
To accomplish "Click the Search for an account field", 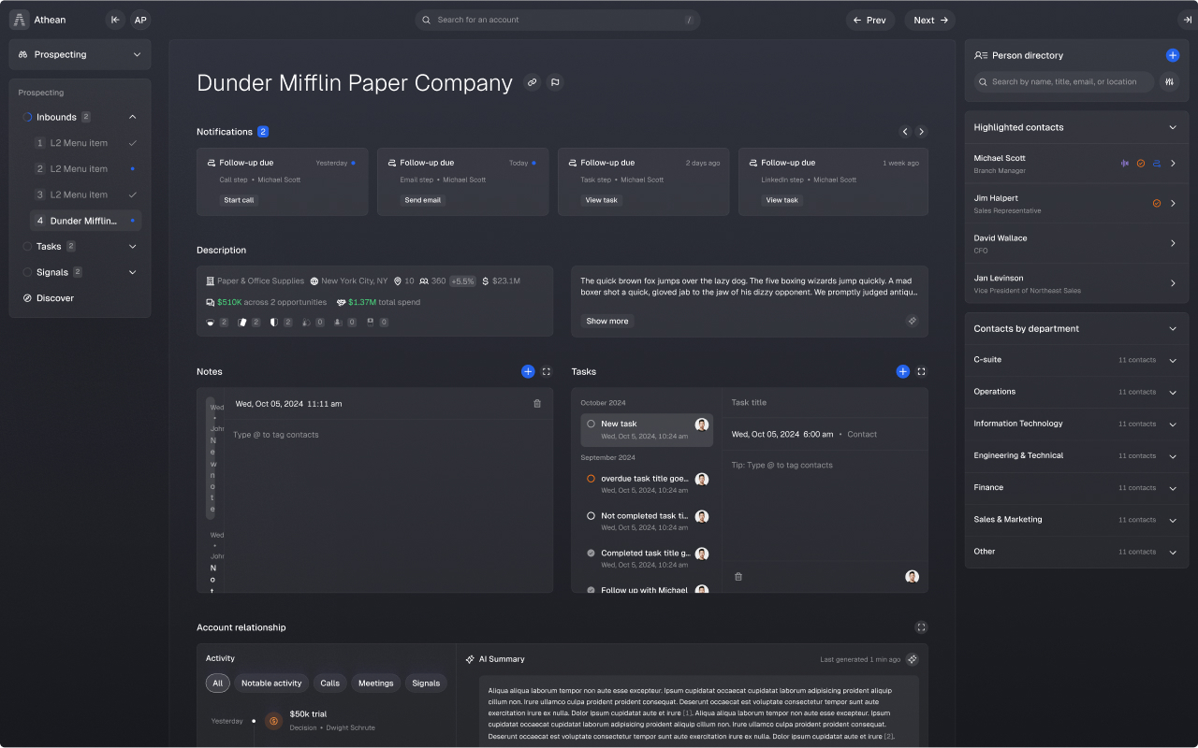I will coord(557,20).
